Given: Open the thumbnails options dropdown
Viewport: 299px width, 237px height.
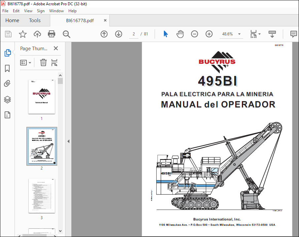Looking at the screenshot, I should tap(25, 62).
